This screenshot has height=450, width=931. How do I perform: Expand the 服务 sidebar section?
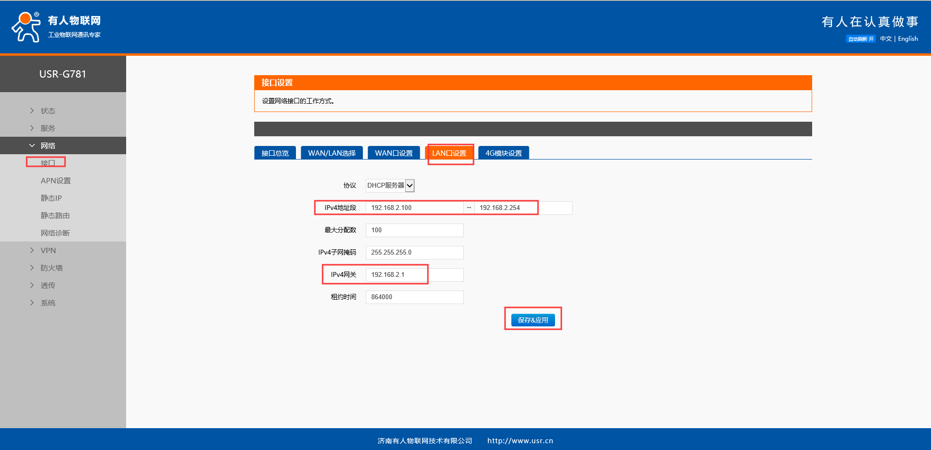click(48, 128)
